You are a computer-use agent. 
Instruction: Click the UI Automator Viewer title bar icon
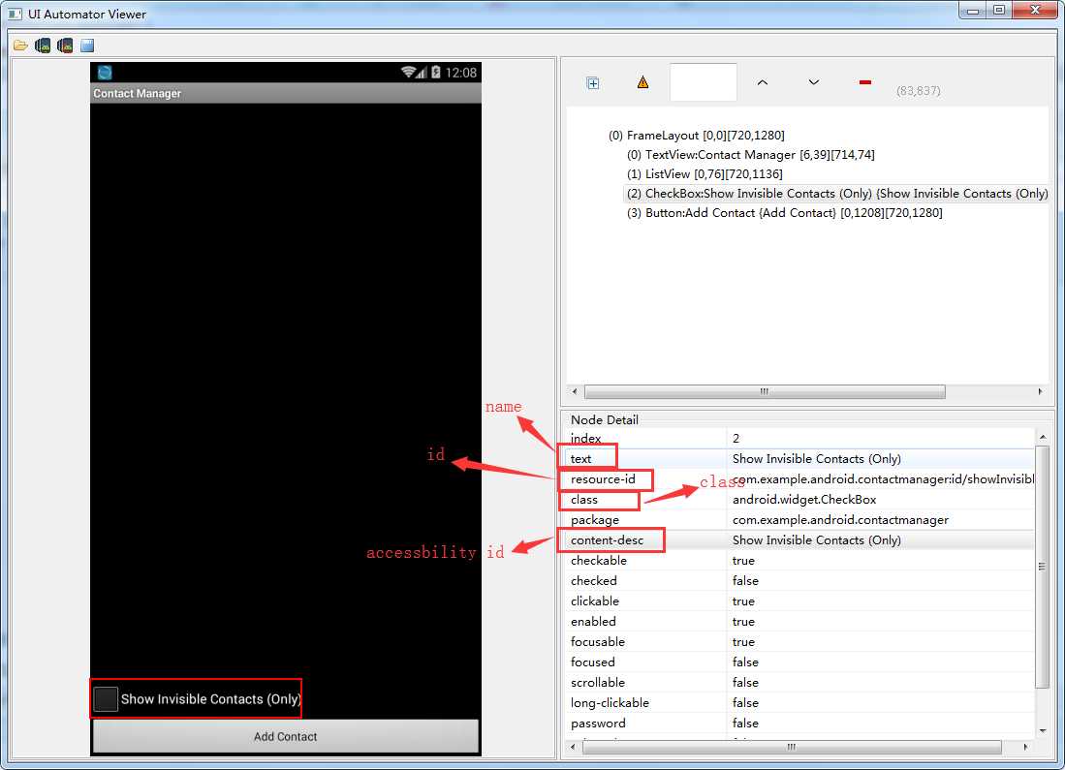[15, 14]
